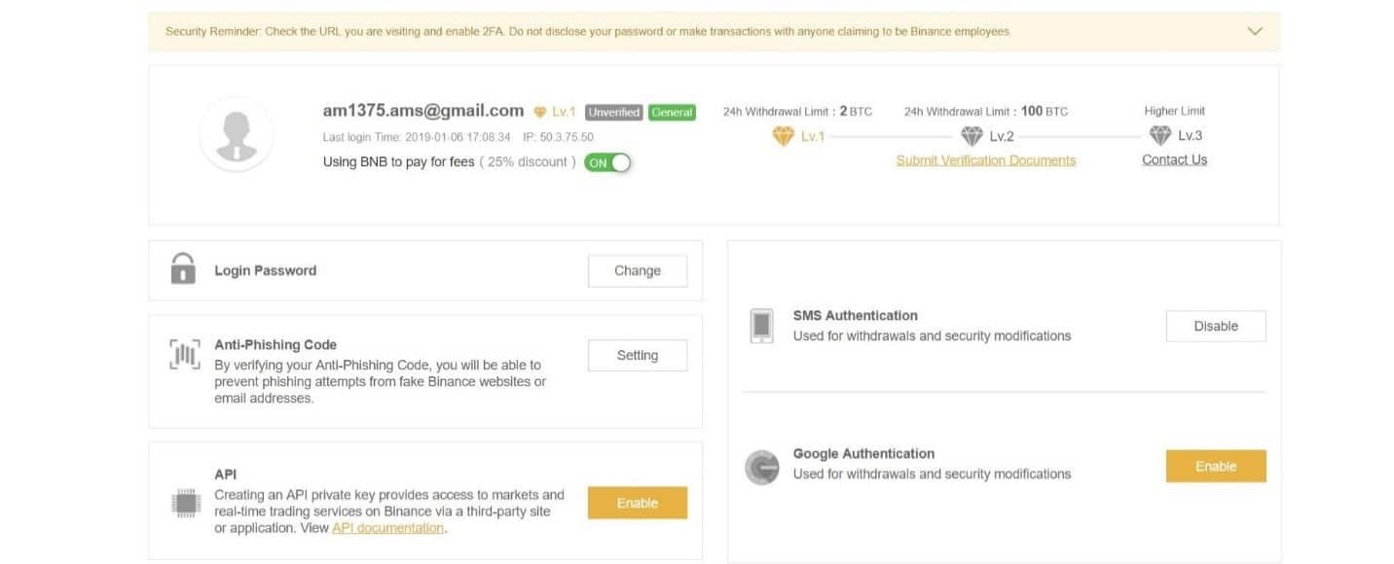Select the gold Lv.1 diamond icon
The width and height of the screenshot is (1394, 564).
[783, 136]
